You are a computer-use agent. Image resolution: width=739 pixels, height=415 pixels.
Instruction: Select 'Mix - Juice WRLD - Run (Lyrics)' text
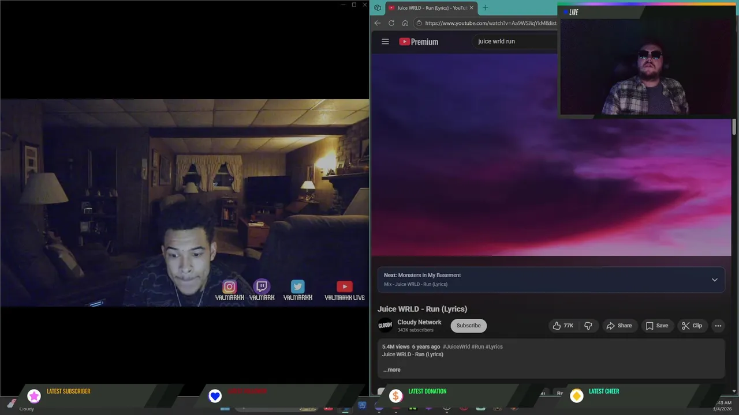pos(416,284)
